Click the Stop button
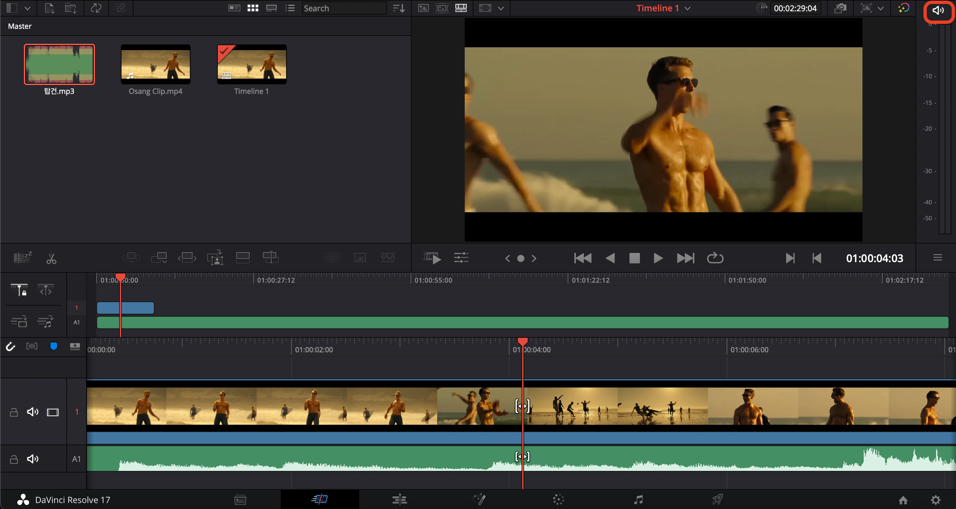Image resolution: width=956 pixels, height=509 pixels. click(635, 258)
